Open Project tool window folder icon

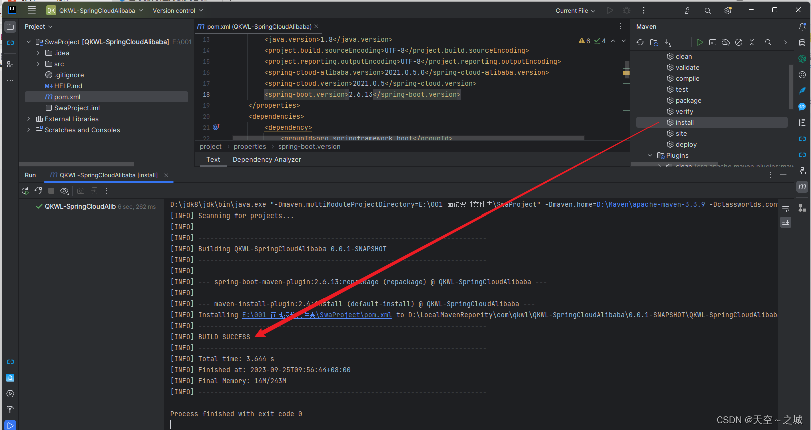click(10, 27)
